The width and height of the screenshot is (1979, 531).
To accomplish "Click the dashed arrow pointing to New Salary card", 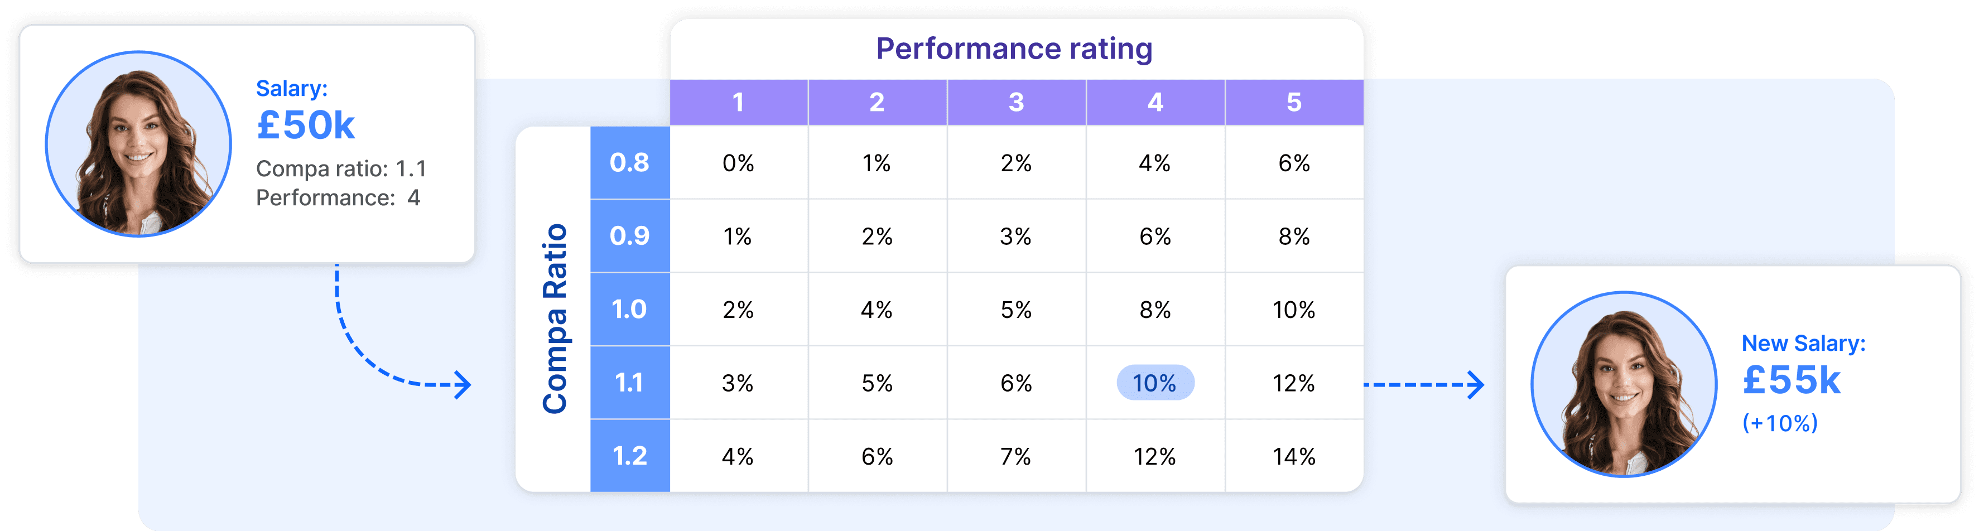I will click(x=1423, y=384).
